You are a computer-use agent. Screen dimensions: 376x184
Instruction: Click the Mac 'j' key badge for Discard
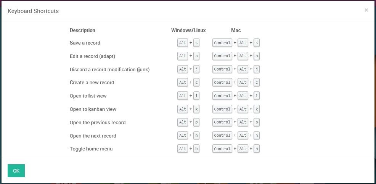click(257, 69)
